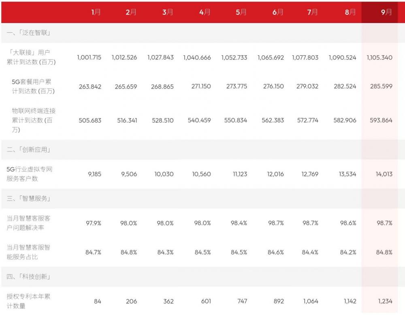This screenshot has width=405, height=315.
Task: Click the value 601
Action: pos(206,301)
